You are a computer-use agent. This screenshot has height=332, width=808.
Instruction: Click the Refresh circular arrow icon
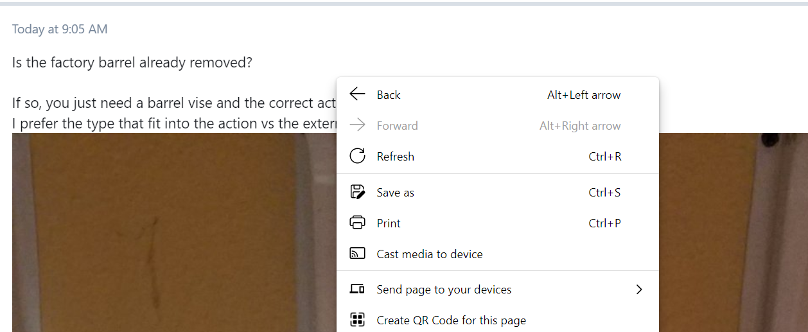click(x=357, y=156)
